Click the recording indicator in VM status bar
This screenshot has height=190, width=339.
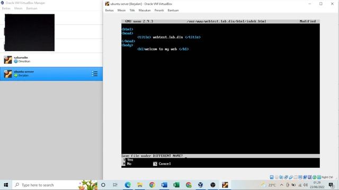click(x=305, y=177)
